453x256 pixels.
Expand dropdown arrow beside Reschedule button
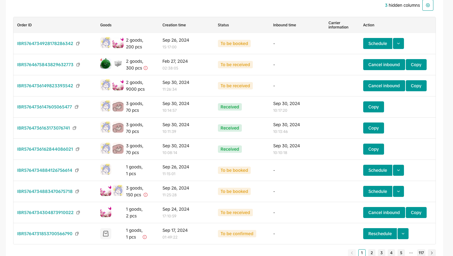[x=403, y=234]
